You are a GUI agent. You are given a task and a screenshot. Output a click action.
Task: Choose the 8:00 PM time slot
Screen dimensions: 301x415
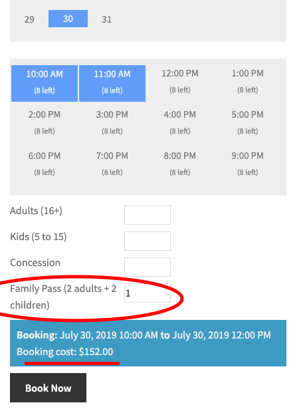(180, 164)
